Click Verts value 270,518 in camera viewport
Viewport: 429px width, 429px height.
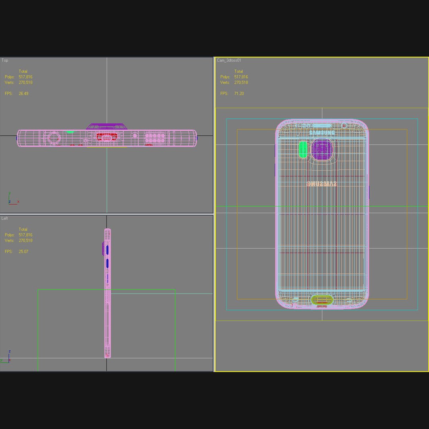tap(241, 82)
